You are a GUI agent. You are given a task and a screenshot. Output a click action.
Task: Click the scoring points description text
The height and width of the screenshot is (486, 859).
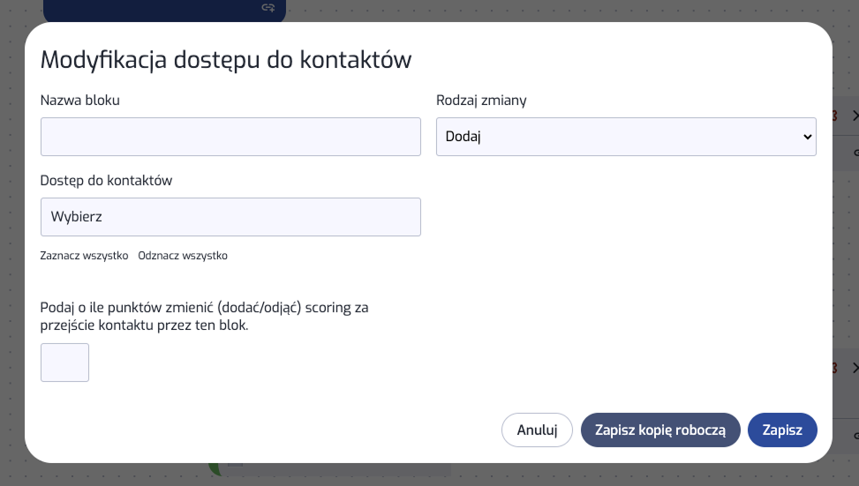(x=204, y=316)
